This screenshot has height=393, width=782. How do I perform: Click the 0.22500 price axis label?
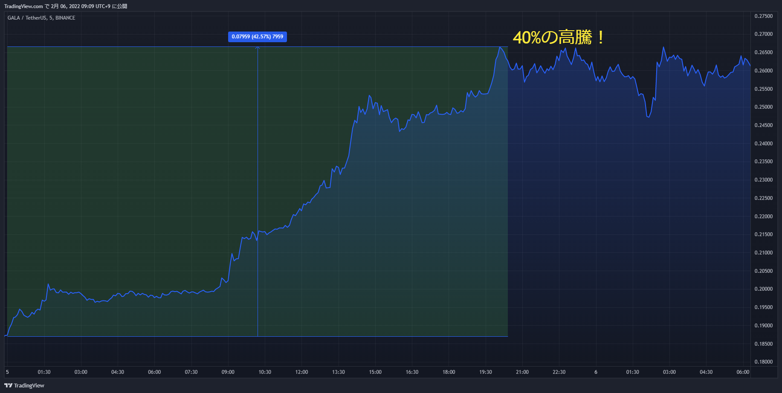[x=763, y=198]
